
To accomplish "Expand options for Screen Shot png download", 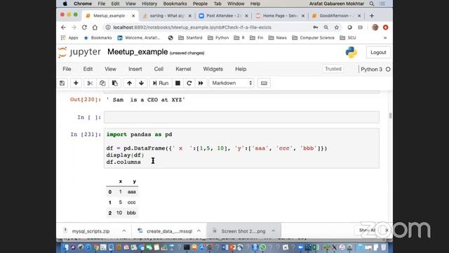I will (274, 231).
